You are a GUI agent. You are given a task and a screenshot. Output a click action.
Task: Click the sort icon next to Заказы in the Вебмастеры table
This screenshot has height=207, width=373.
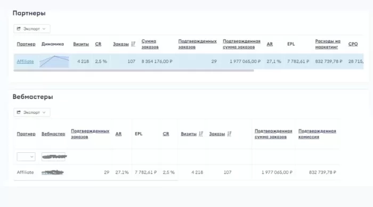(x=229, y=134)
